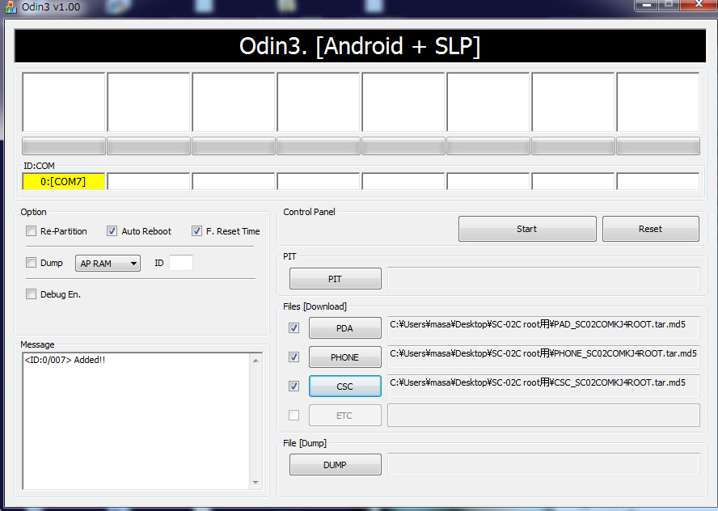Uncheck the PHONE file checkbox

click(x=294, y=357)
